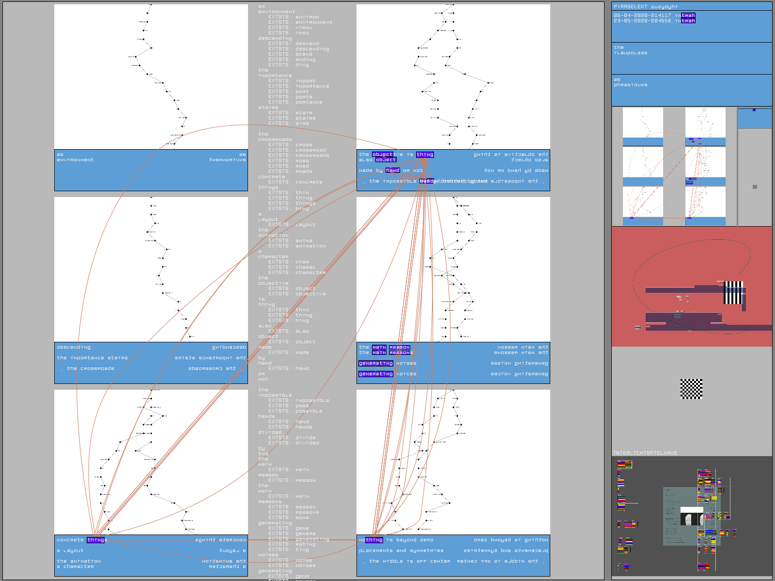Viewport: 775px width, 581px height.
Task: Open file 06-04-2020-214117.intrah
Action: point(654,15)
